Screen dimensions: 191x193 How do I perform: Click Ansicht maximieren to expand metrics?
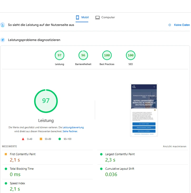175,146
